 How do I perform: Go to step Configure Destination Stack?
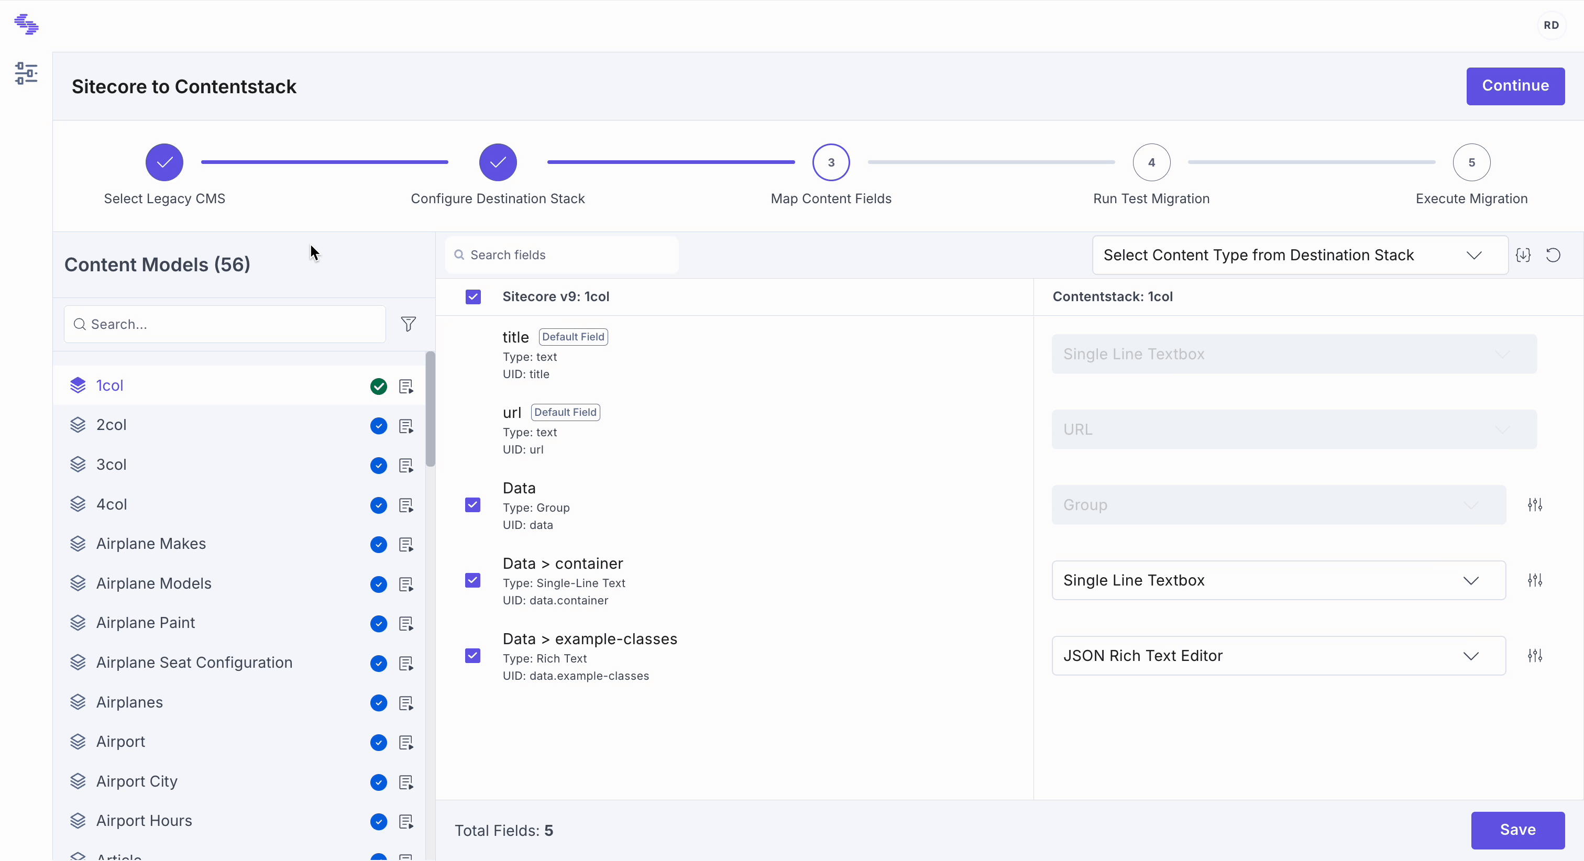pos(498,162)
